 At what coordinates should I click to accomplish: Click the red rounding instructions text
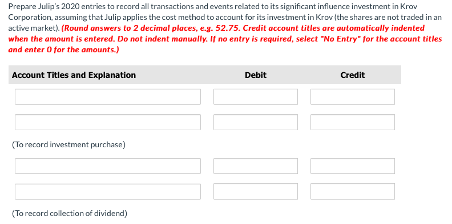(225, 39)
